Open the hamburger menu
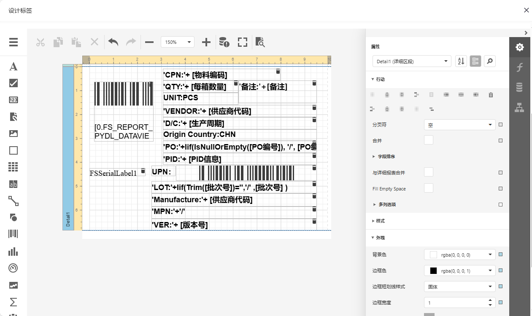The width and height of the screenshot is (532, 316). [x=14, y=42]
